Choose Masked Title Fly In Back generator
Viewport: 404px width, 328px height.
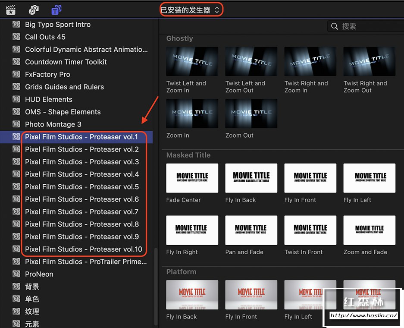251,178
